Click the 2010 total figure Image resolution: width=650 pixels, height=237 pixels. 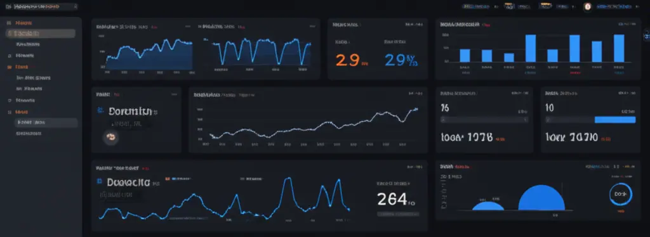[x=584, y=138]
